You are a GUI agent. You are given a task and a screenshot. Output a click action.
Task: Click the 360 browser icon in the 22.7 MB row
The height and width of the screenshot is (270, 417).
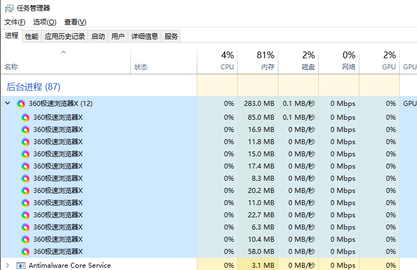click(26, 215)
